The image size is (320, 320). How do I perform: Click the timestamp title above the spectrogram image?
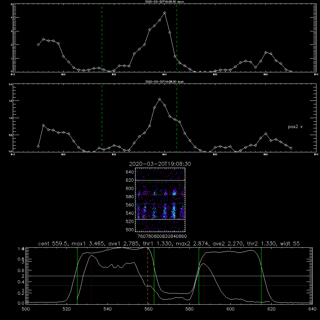[160, 164]
